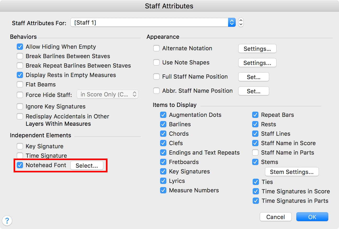
Task: Uncheck Augmentation Dots display
Action: 163,115
